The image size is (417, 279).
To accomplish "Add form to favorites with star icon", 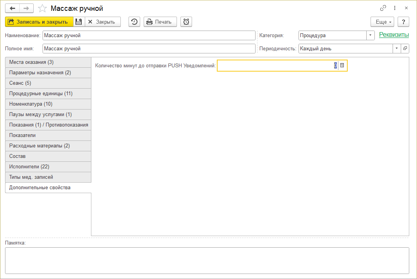I will pos(43,8).
